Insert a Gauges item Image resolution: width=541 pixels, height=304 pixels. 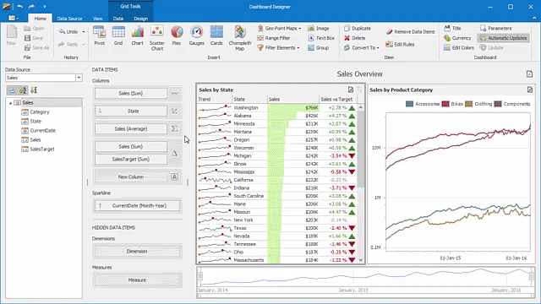(x=197, y=35)
